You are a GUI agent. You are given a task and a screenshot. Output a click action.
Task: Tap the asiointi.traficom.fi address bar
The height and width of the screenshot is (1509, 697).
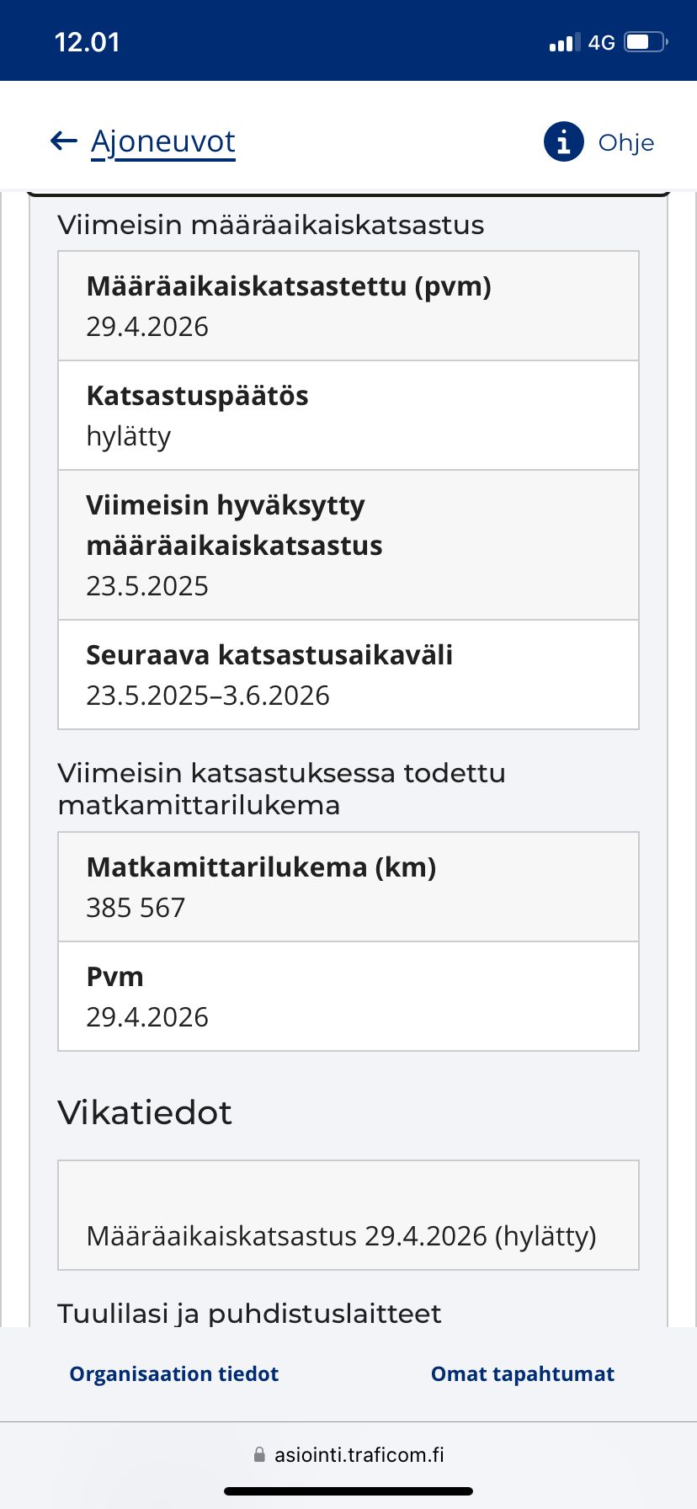pos(348,1454)
